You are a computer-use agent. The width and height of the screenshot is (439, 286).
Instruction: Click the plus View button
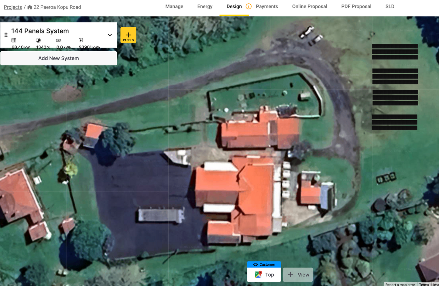point(298,275)
